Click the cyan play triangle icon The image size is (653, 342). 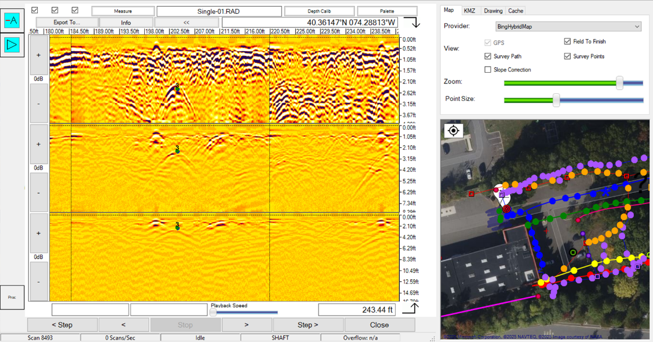point(12,45)
